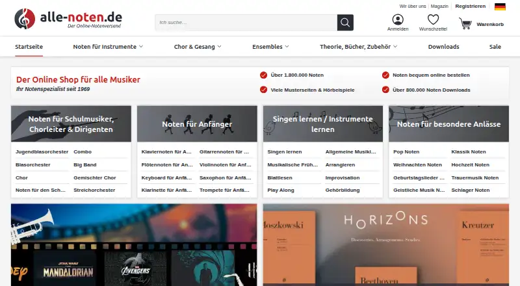
Task: Open the Big Band link
Action: (85, 164)
